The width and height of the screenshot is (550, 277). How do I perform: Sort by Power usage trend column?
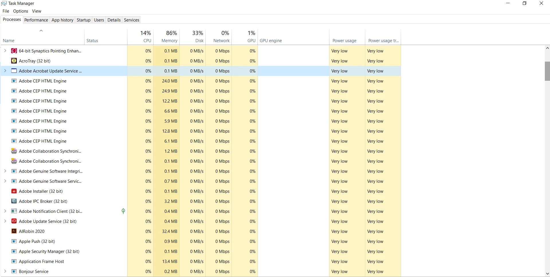(x=383, y=37)
